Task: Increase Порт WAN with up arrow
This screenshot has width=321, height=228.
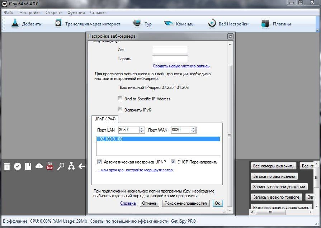Action: [x=193, y=128]
